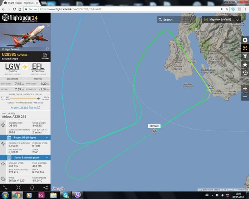Share flight using the share icon
This screenshot has height=199, width=249.
(45, 188)
